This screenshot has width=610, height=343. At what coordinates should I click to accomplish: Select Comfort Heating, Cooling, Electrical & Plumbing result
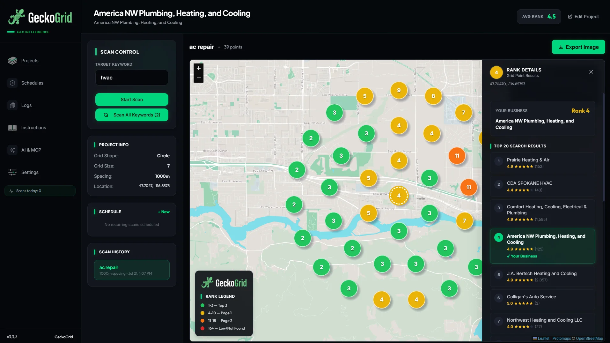(542, 213)
